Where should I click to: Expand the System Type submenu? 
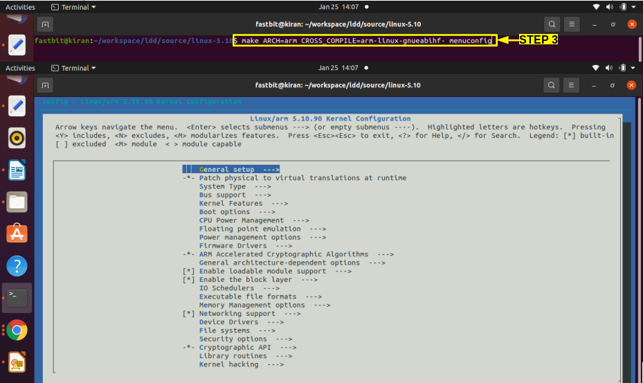235,186
